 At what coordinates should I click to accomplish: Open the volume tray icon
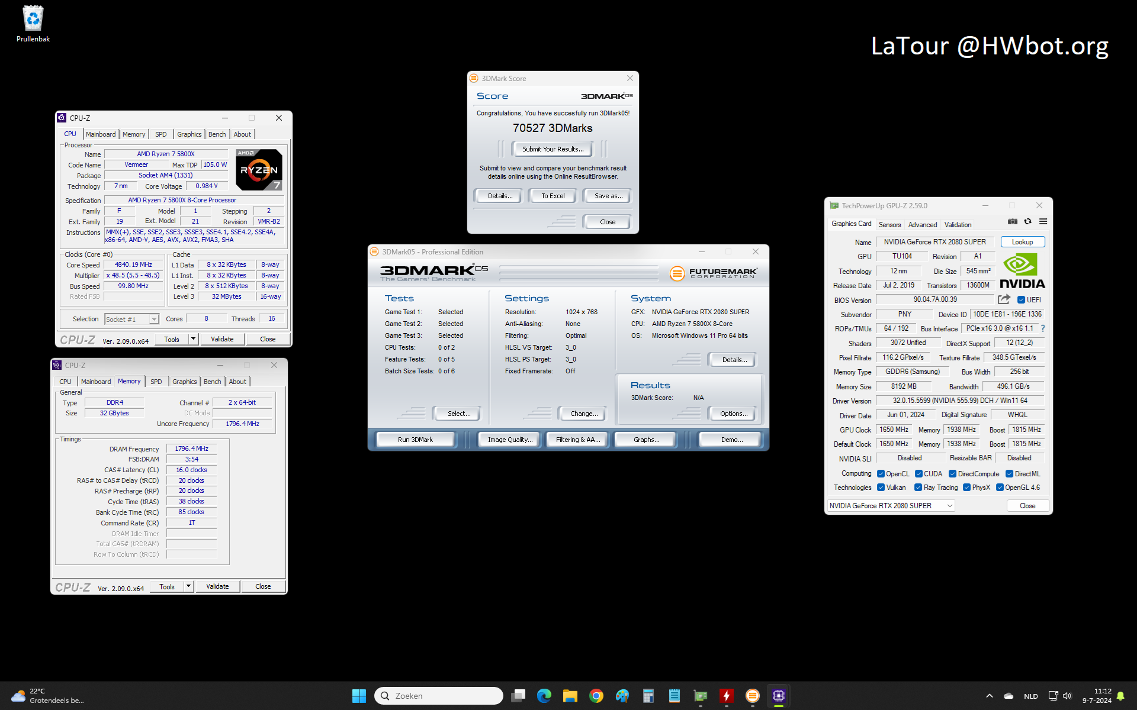1067,696
